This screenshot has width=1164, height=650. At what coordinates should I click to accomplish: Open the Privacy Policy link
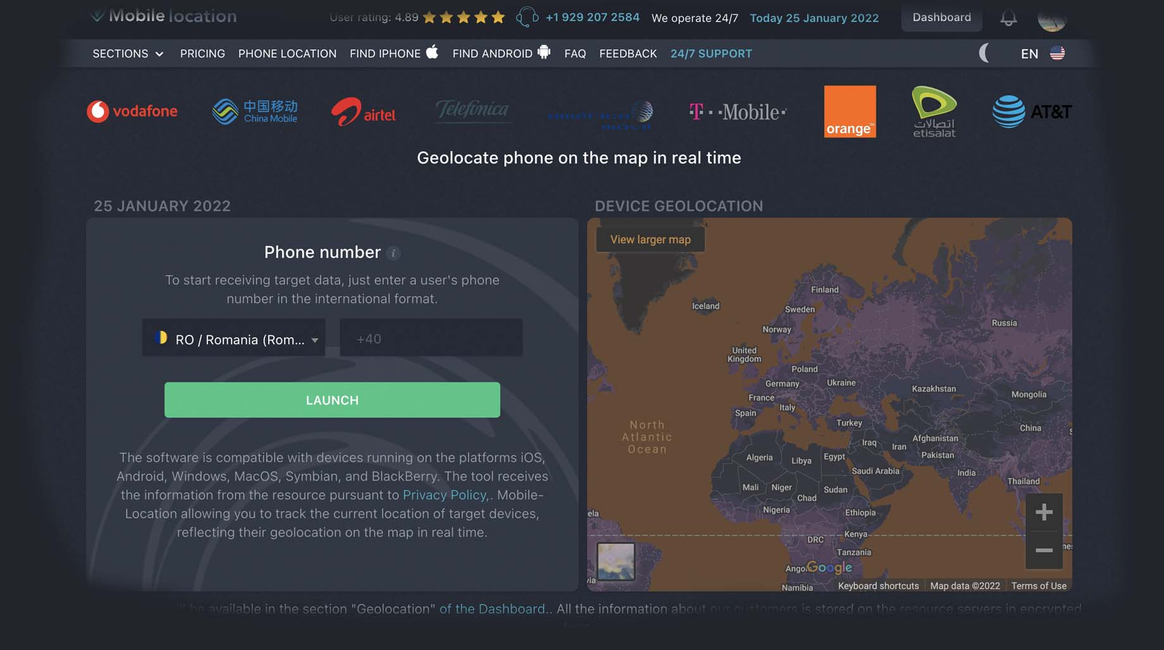pyautogui.click(x=443, y=495)
